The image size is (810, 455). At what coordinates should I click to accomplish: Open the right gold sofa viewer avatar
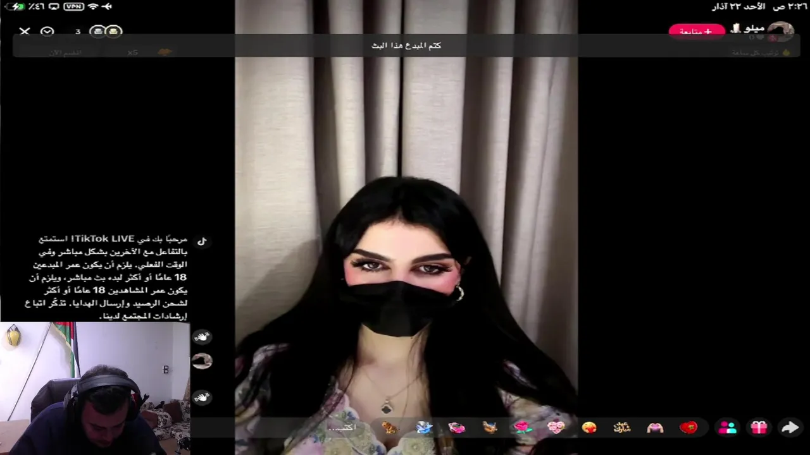(x=113, y=32)
